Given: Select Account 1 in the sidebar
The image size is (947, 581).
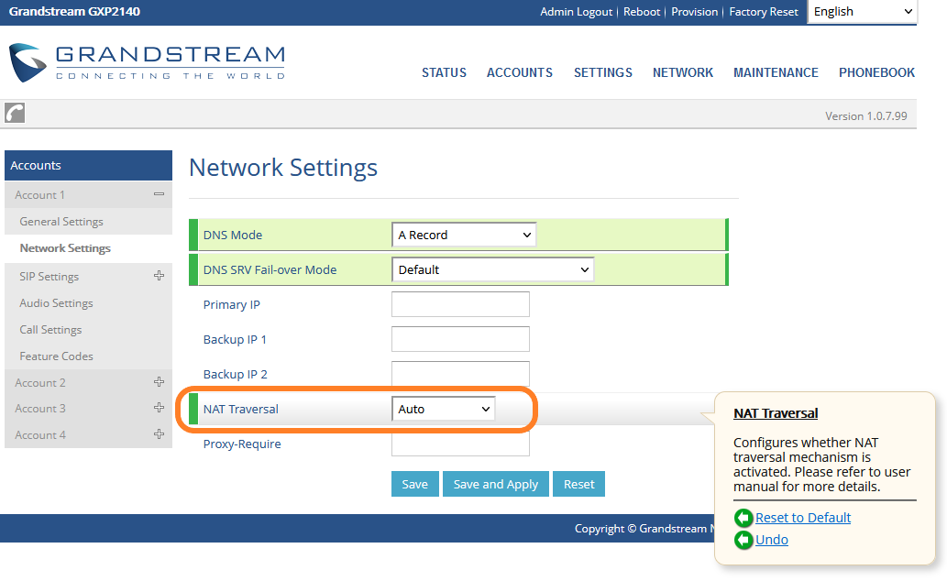Looking at the screenshot, I should 39,195.
